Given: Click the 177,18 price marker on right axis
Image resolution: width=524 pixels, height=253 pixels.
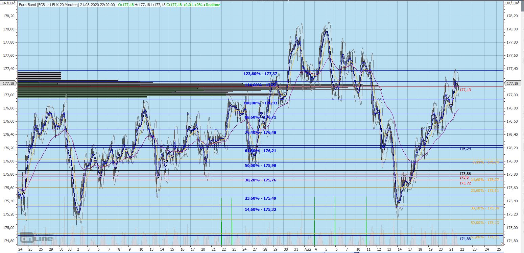Looking at the screenshot, I should pyautogui.click(x=513, y=83).
